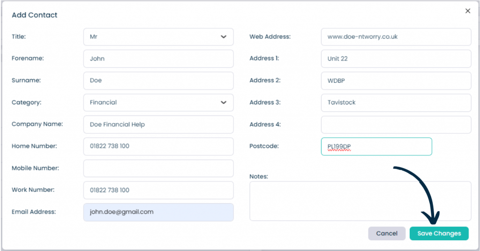This screenshot has width=480, height=251.
Task: Focus the Forename field containing John
Action: 158,59
